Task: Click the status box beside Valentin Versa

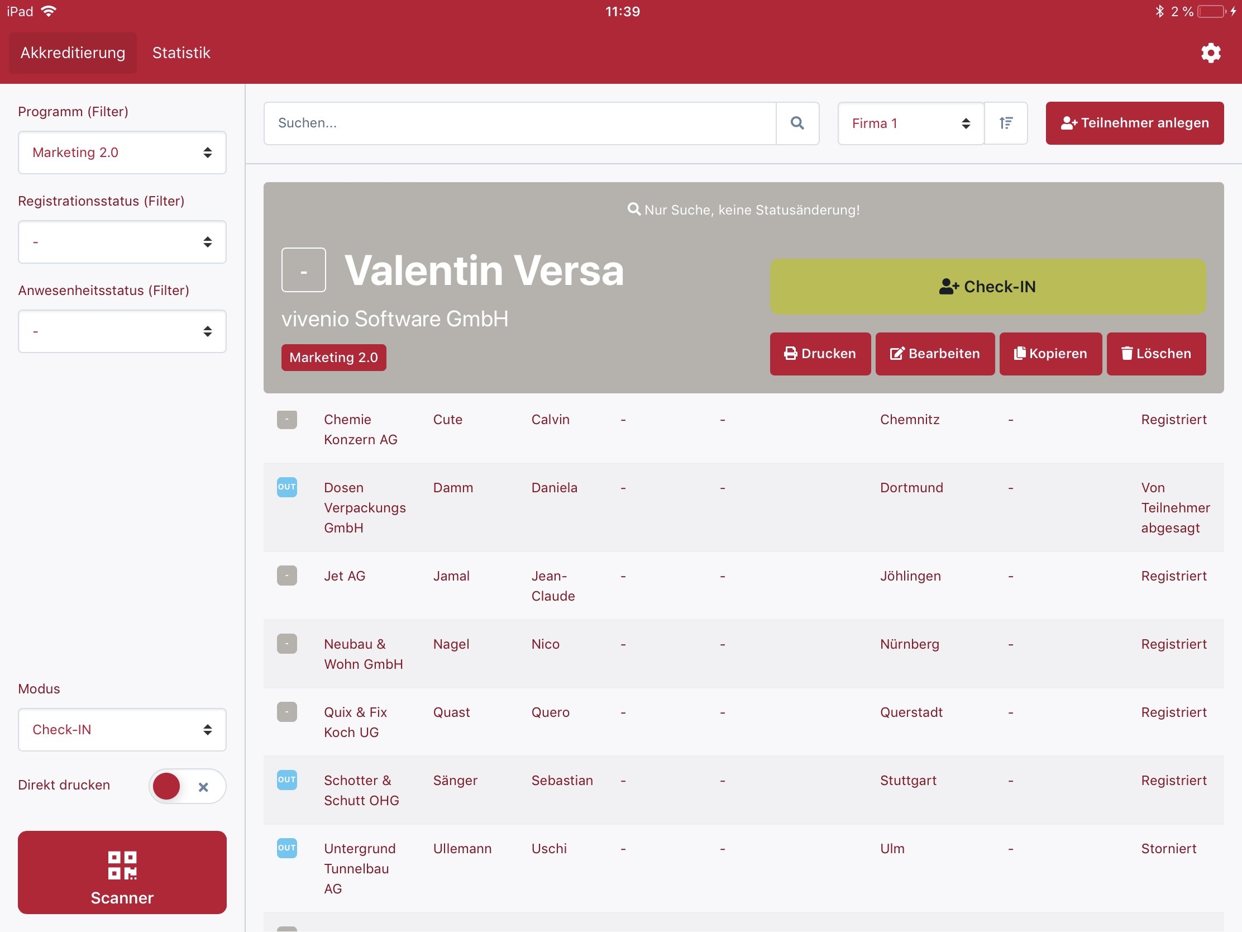Action: pos(303,270)
